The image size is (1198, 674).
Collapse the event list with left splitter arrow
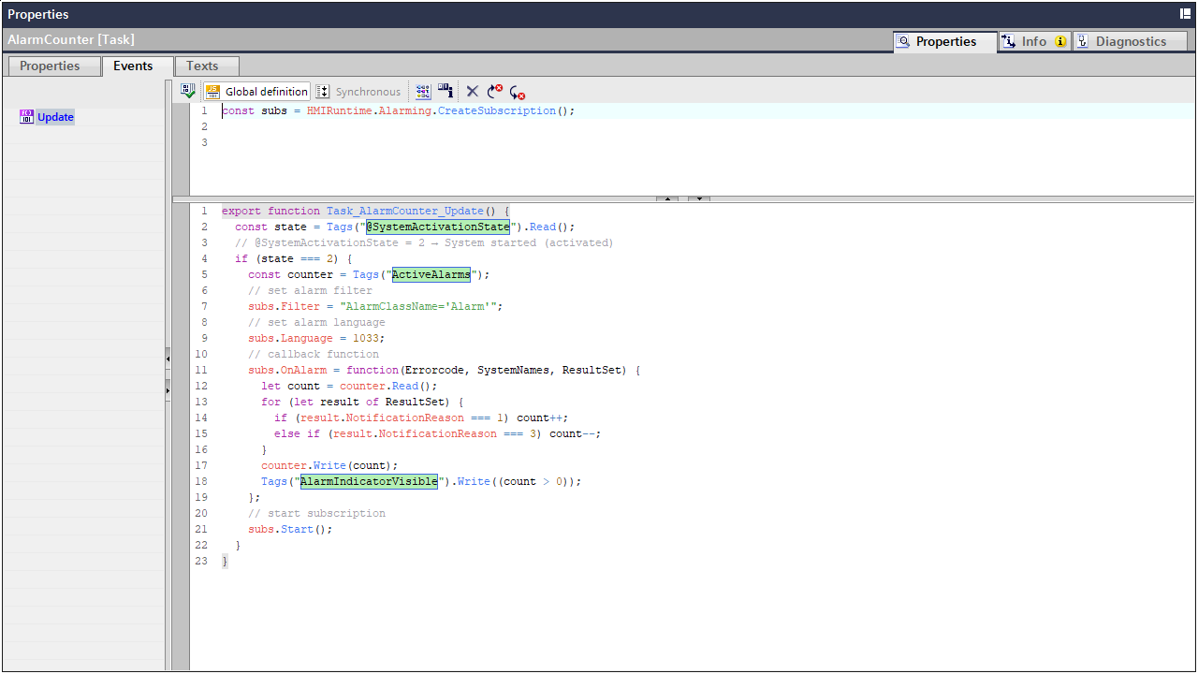(x=168, y=359)
